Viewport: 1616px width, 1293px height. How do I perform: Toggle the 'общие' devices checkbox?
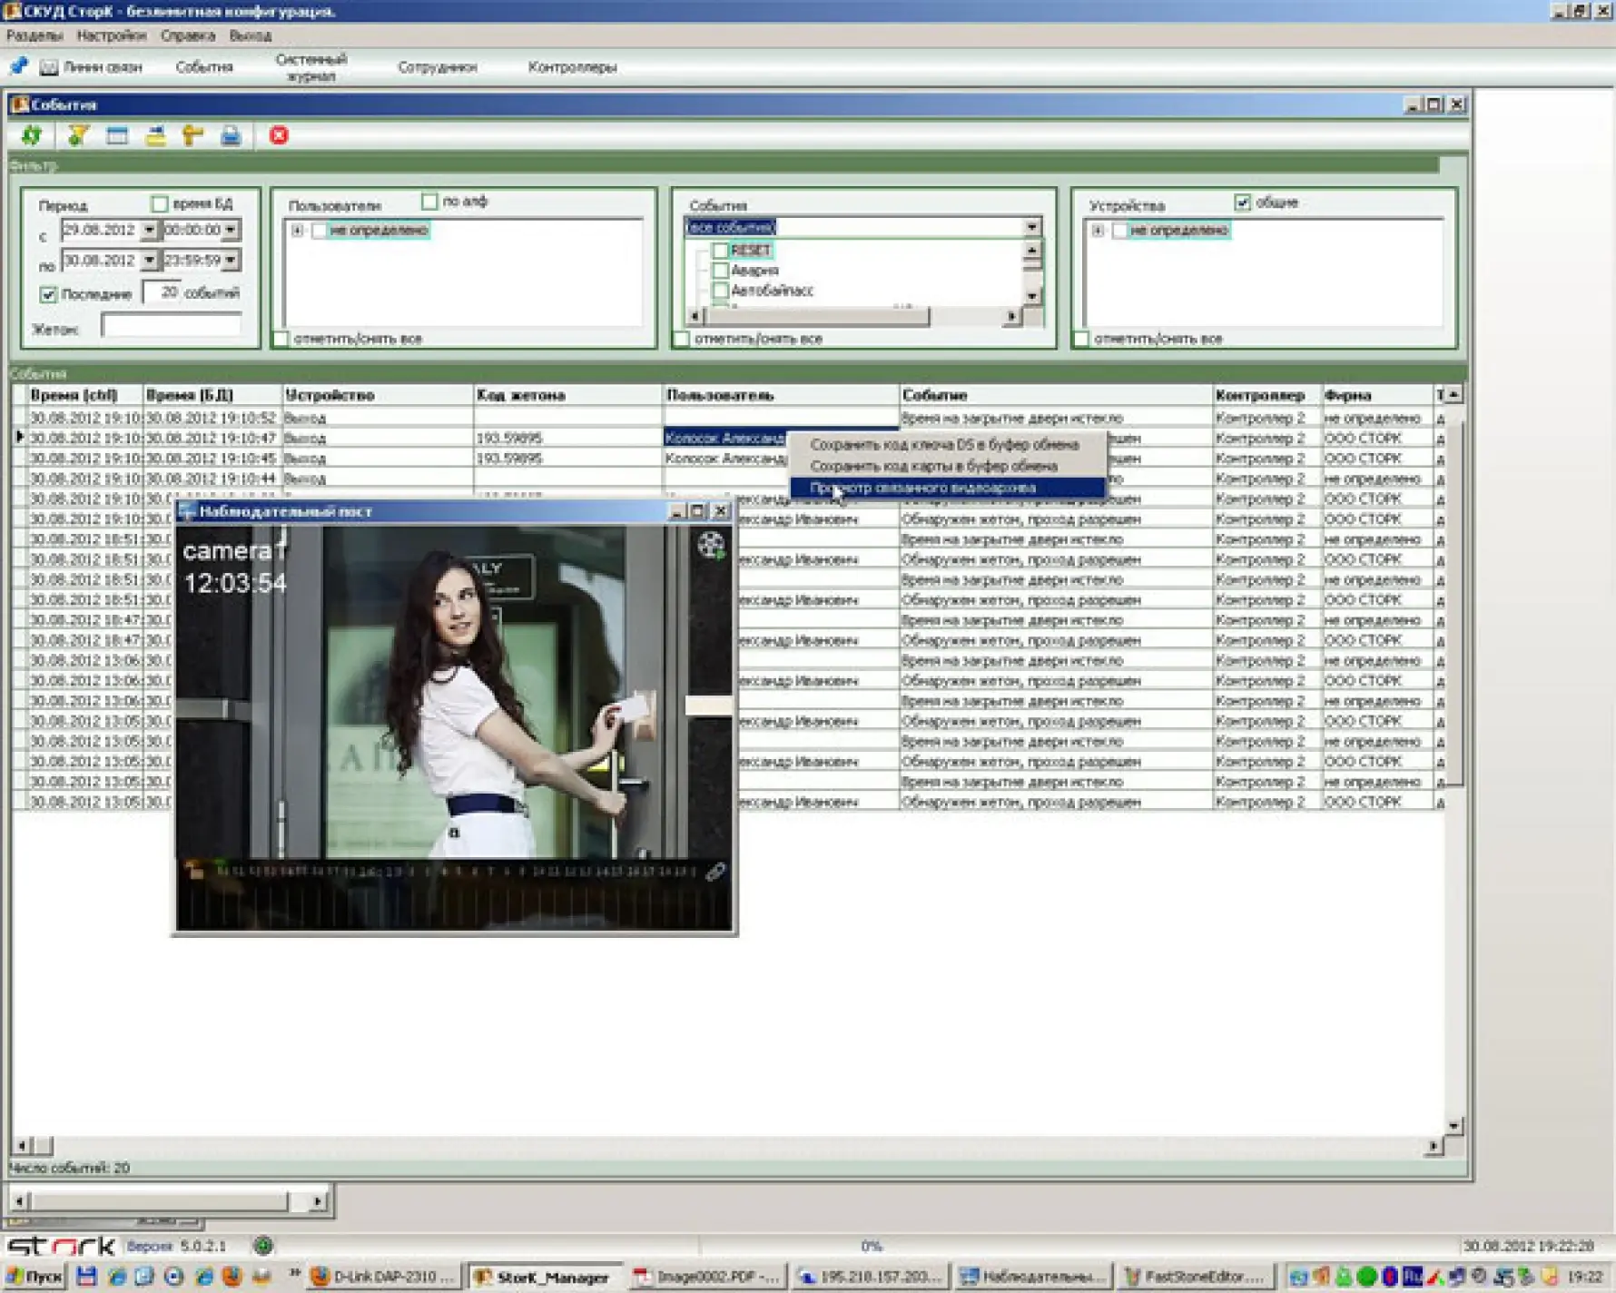(x=1242, y=202)
